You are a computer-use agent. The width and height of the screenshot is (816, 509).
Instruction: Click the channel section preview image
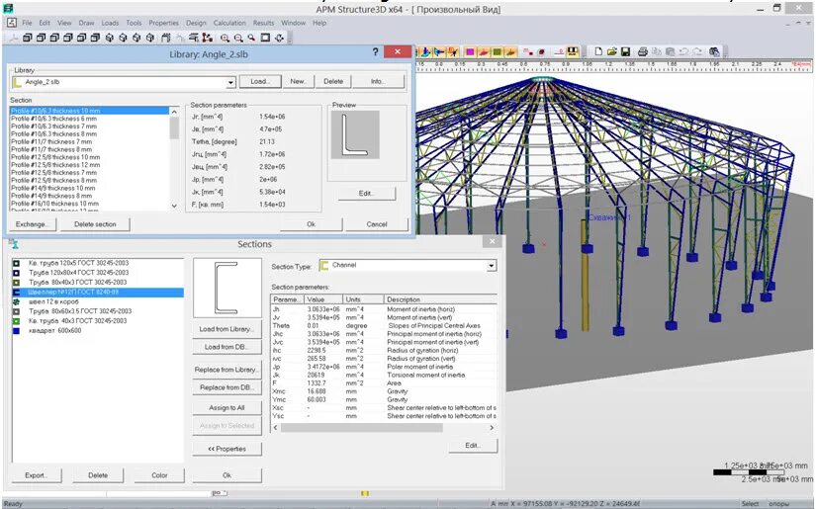(227, 288)
